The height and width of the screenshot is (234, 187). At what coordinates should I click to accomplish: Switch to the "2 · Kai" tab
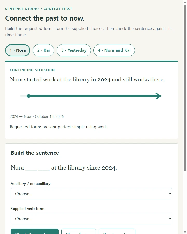[x=43, y=50]
